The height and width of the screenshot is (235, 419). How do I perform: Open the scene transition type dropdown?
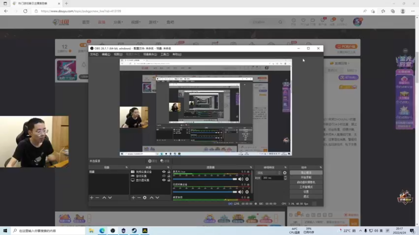[268, 173]
